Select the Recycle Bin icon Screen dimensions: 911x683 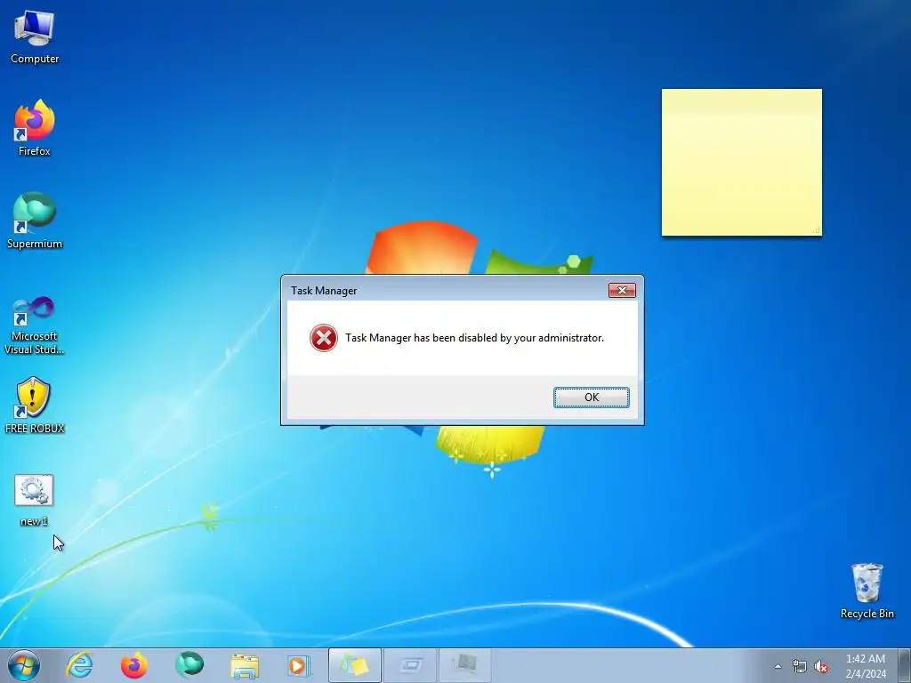click(867, 591)
